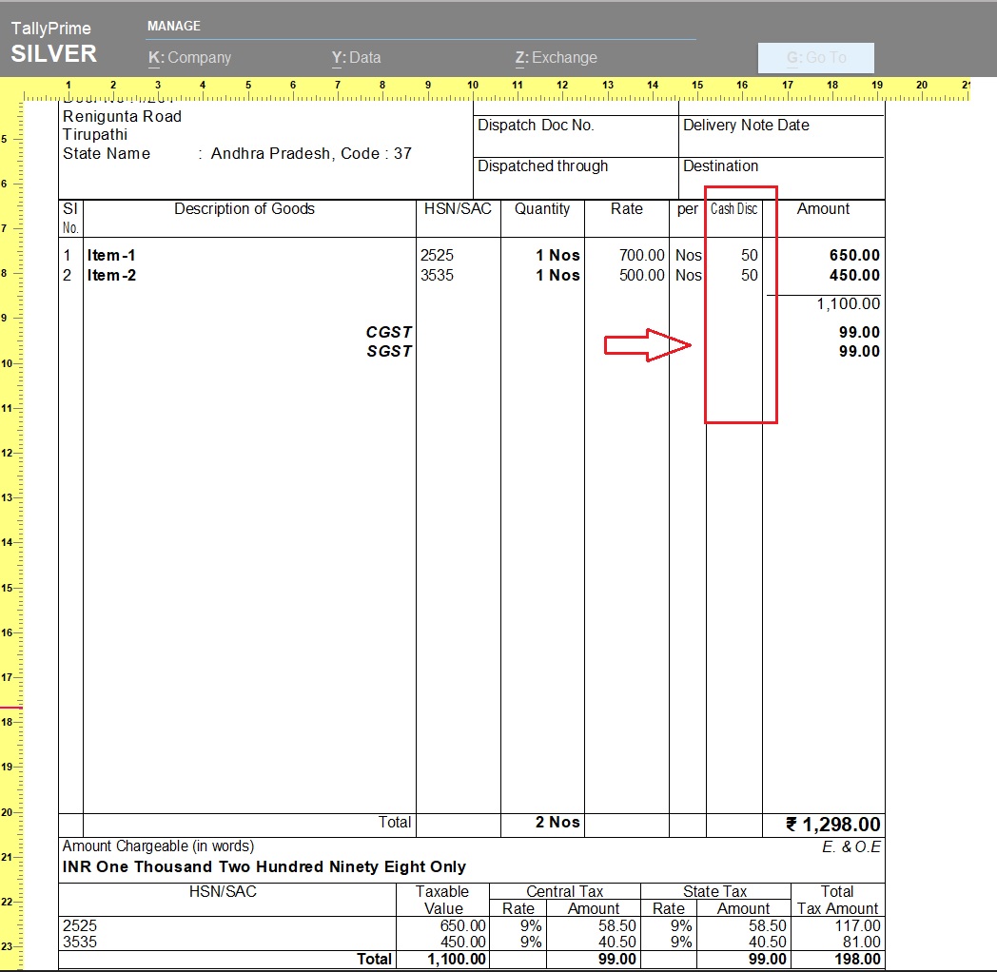Click Andhra Pradesh, Code : 37 state value
The image size is (997, 972).
pos(312,154)
